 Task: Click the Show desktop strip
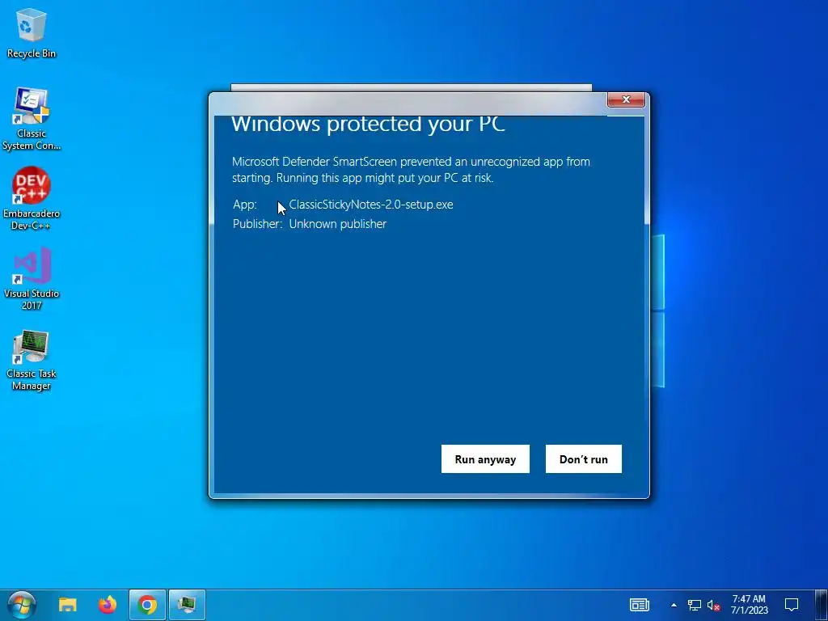pyautogui.click(x=822, y=605)
